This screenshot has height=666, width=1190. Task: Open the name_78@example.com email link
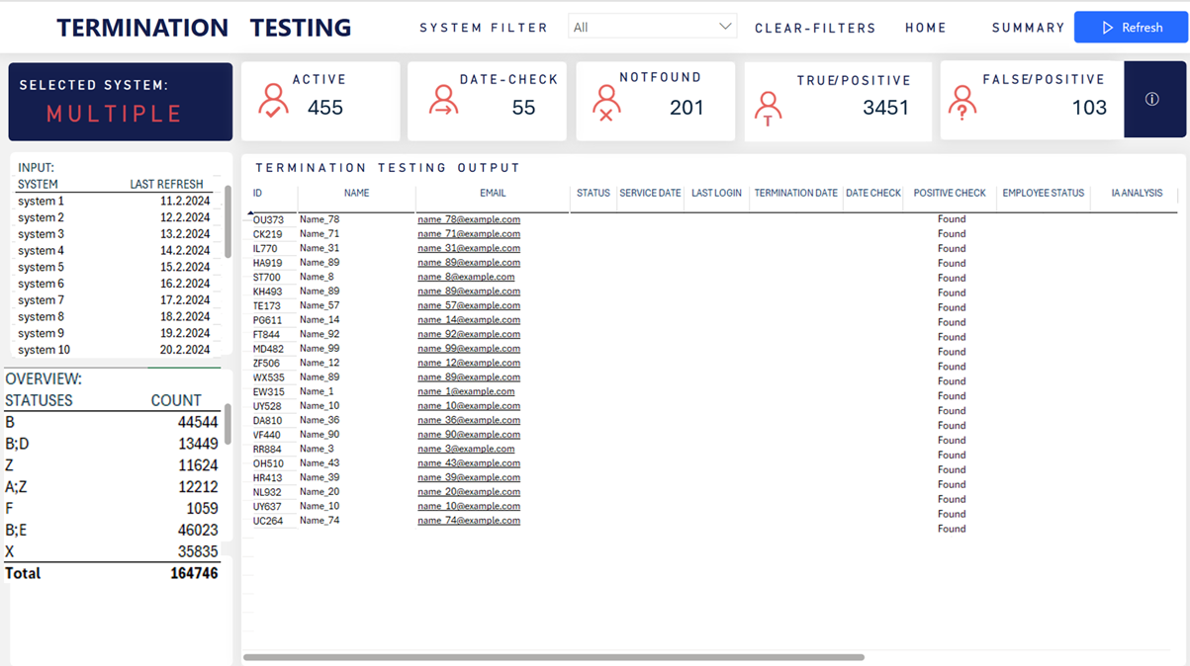tap(468, 219)
